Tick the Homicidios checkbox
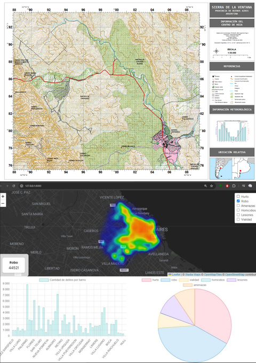 point(238,210)
